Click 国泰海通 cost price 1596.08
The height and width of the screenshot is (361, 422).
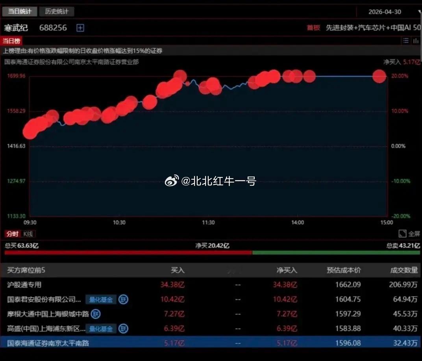pos(348,343)
